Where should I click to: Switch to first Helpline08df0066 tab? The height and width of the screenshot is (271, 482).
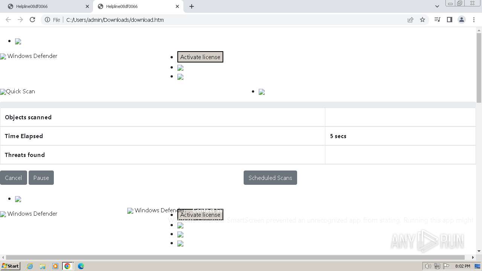click(x=47, y=6)
